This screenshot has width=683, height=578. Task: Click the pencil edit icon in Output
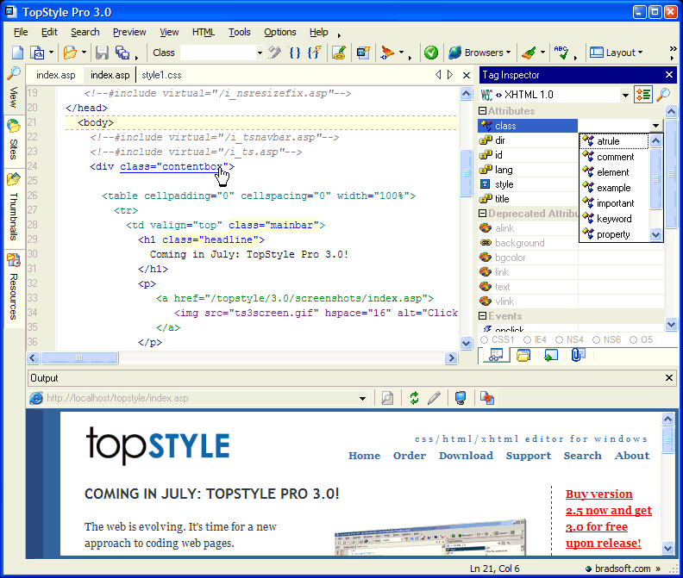click(x=434, y=398)
